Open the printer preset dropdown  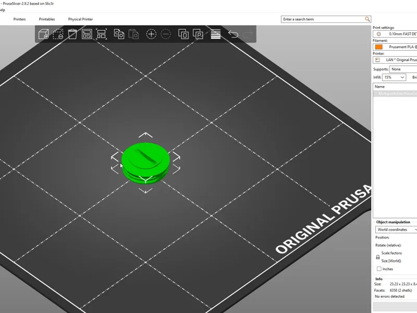point(395,60)
